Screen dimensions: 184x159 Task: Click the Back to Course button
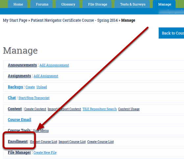pyautogui.click(x=171, y=33)
